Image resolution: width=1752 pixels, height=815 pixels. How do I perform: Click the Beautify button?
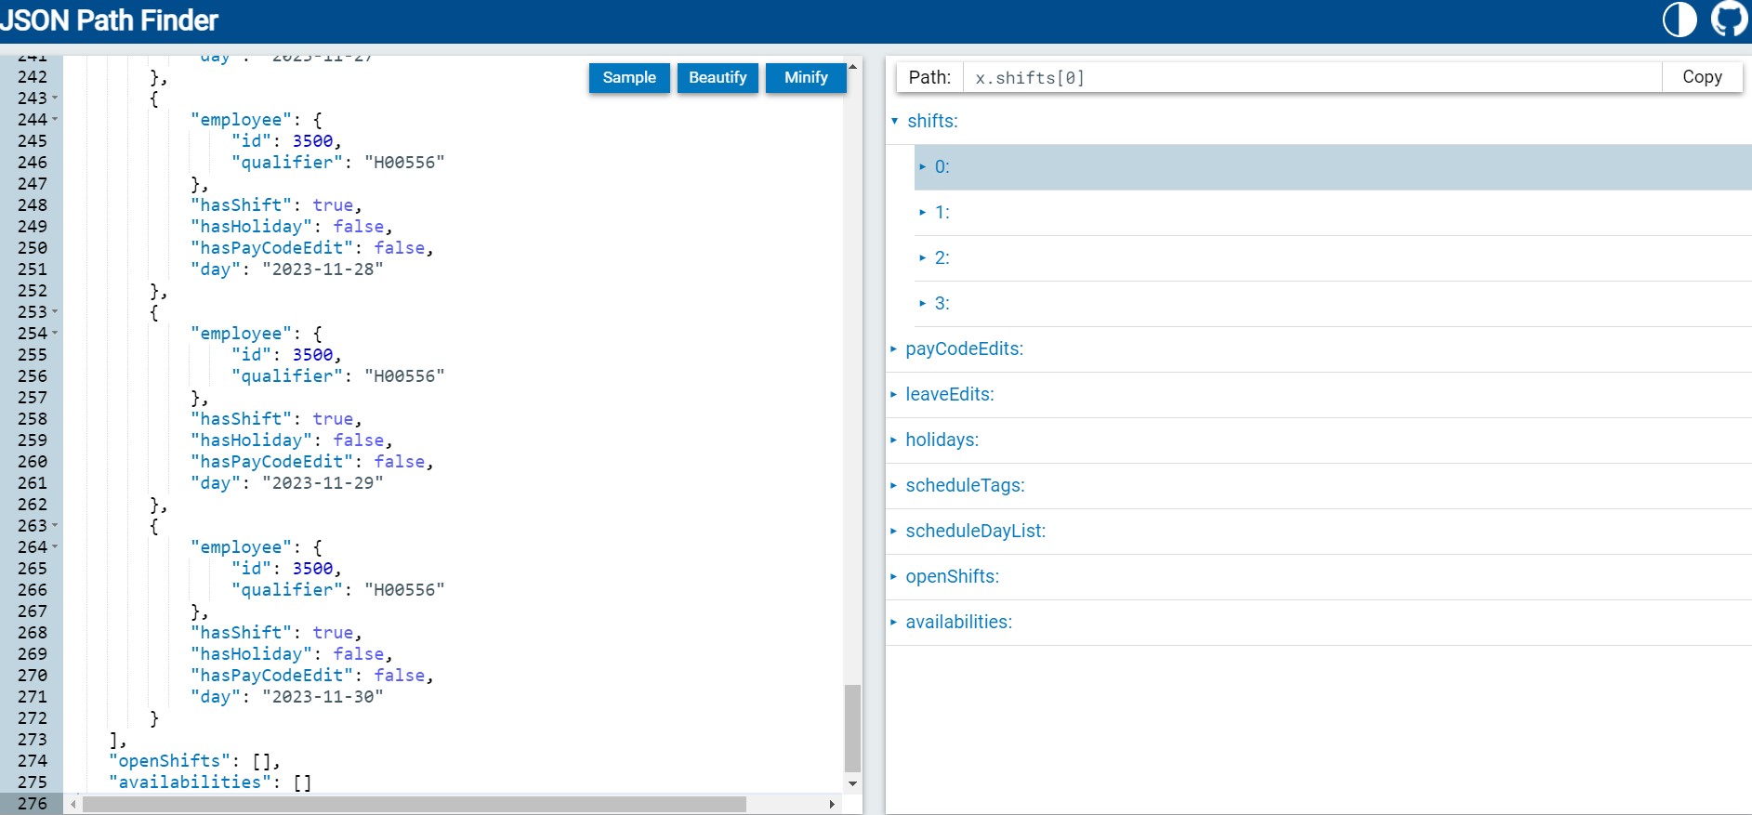tap(718, 78)
